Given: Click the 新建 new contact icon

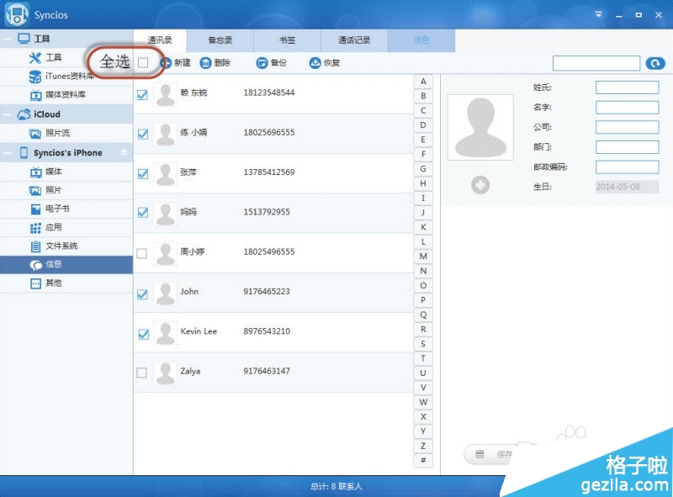Looking at the screenshot, I should (165, 63).
